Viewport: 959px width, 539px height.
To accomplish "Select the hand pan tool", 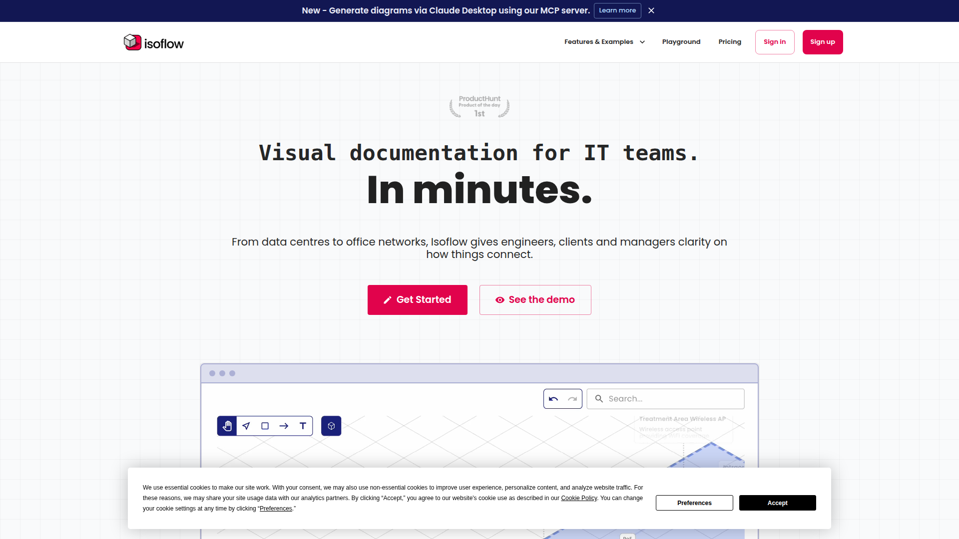I will [x=227, y=426].
